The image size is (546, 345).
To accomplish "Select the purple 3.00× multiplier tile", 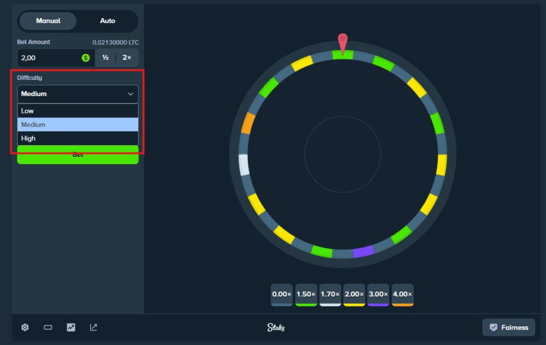I will pyautogui.click(x=378, y=294).
